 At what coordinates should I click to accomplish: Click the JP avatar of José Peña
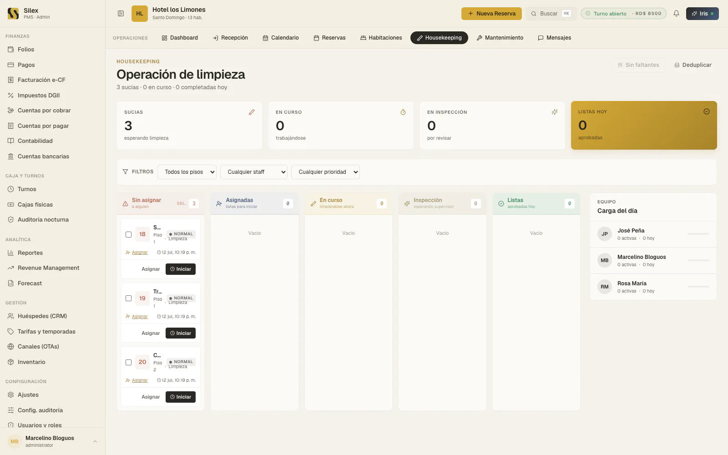point(605,234)
